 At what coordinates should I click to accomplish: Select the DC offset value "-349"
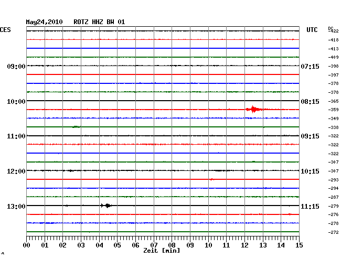tap(333, 118)
